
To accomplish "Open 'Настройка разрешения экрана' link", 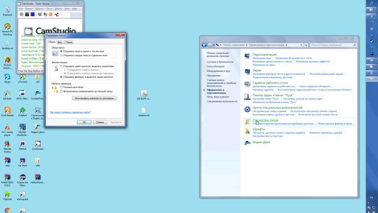I will click(326, 74).
